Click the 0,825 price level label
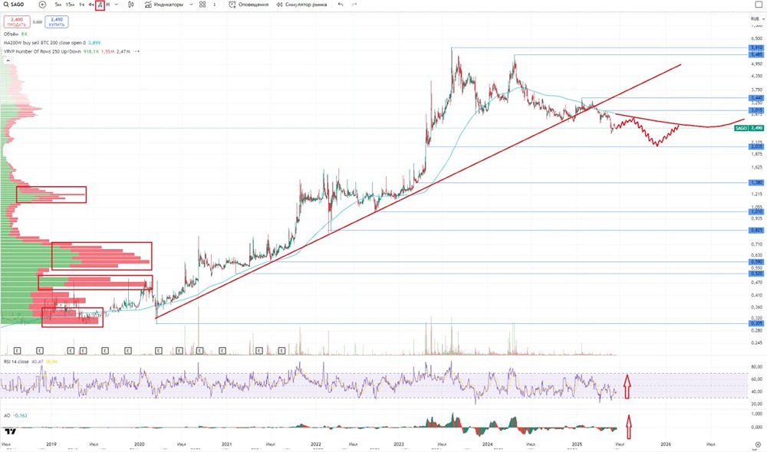Image resolution: width=767 pixels, height=452 pixels. (756, 230)
